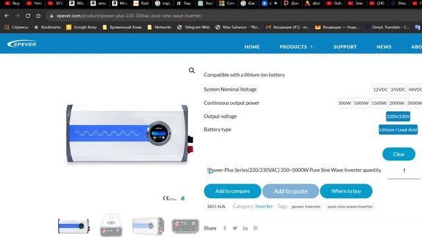Viewport: 422px width, 237px height.
Task: Open the Networks bookmarks folder
Action: coord(160,27)
